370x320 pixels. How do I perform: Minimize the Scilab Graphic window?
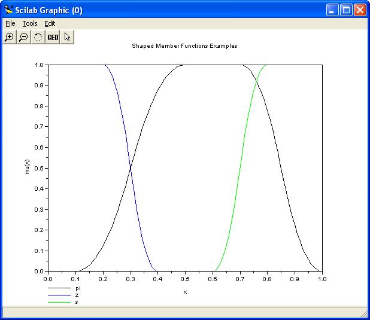(333, 10)
